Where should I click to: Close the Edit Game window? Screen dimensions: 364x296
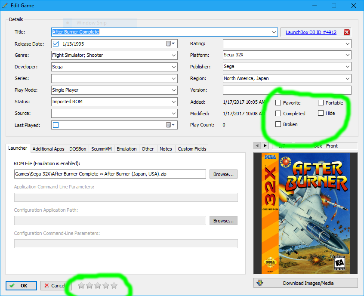[354, 6]
